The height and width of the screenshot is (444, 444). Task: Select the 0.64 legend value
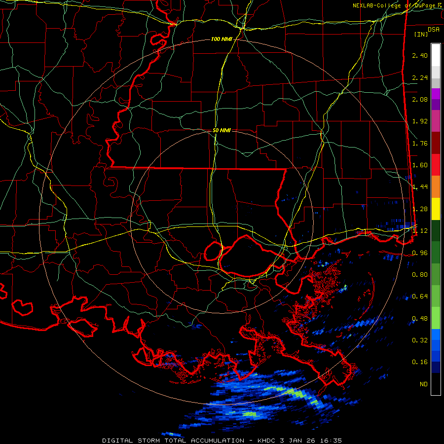tap(420, 296)
